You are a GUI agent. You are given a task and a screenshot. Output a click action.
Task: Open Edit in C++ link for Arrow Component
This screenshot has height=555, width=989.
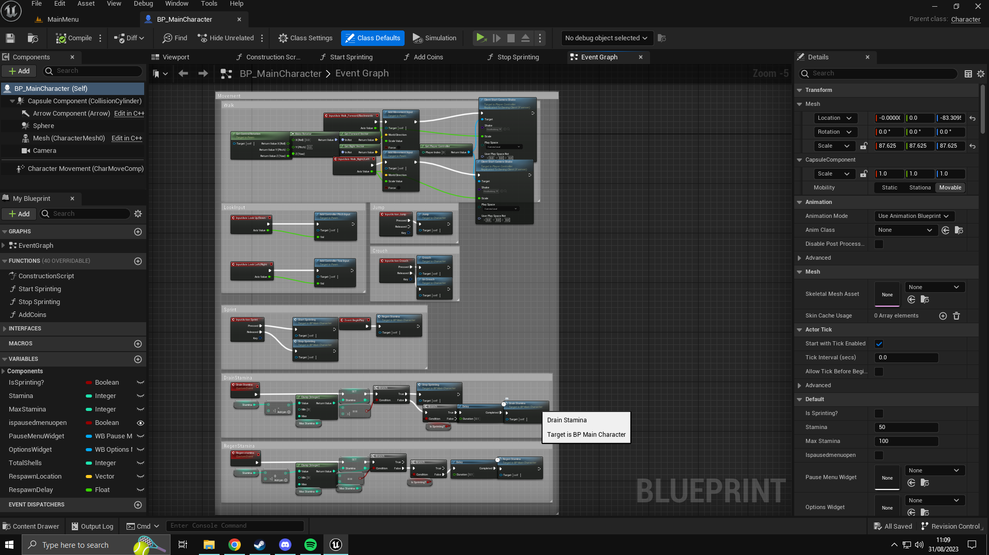[x=129, y=114]
